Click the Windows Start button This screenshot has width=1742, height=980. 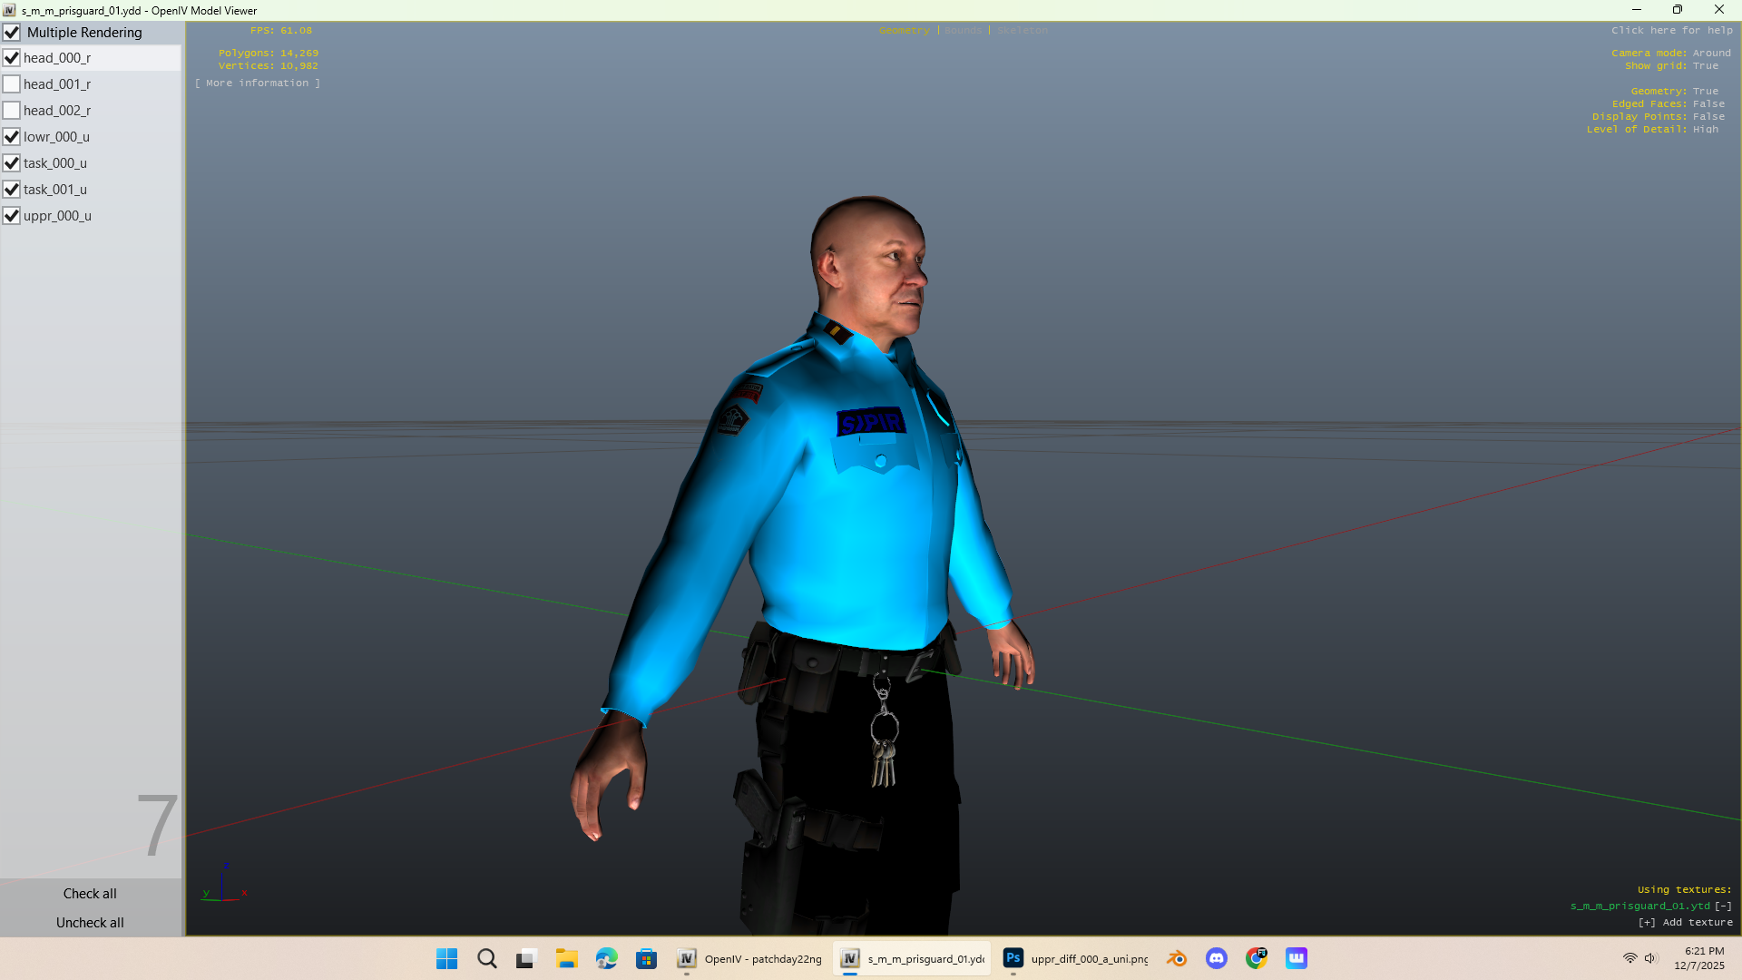point(446,958)
